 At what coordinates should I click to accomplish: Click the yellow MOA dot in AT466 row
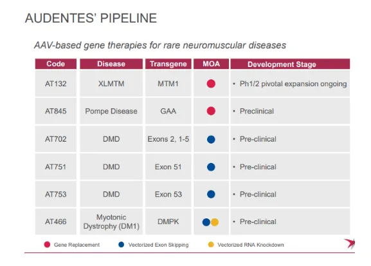215,222
